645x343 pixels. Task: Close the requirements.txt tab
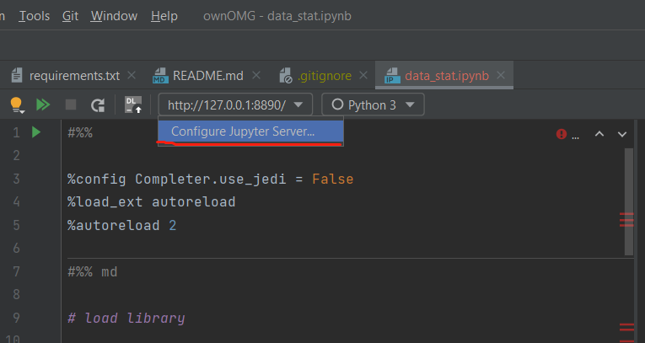coord(132,75)
